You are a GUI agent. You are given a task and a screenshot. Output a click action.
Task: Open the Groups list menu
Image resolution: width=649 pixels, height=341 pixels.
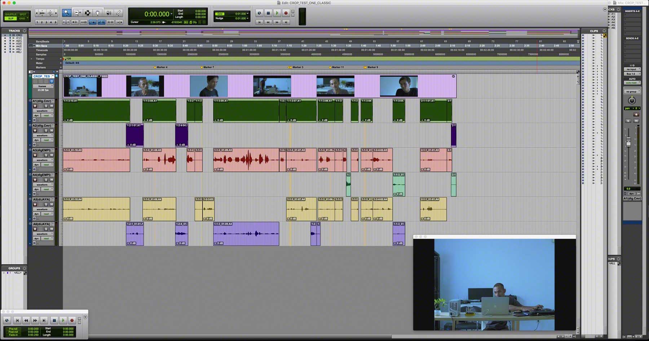tap(25, 268)
